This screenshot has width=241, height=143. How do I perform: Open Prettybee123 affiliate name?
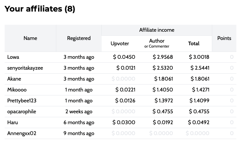pyautogui.click(x=22, y=100)
